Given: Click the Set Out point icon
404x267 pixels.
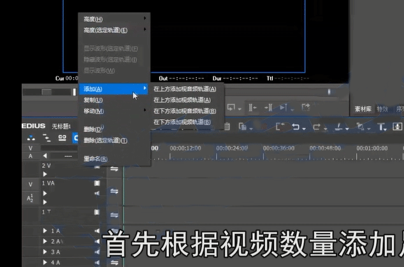Looking at the screenshot, I should 269,107.
